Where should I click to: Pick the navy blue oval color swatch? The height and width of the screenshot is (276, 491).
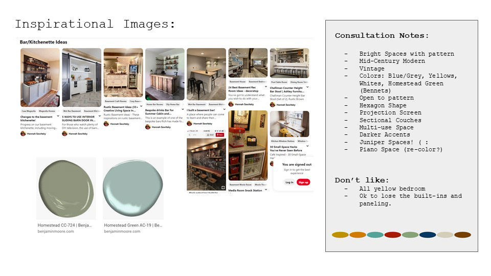428,235
